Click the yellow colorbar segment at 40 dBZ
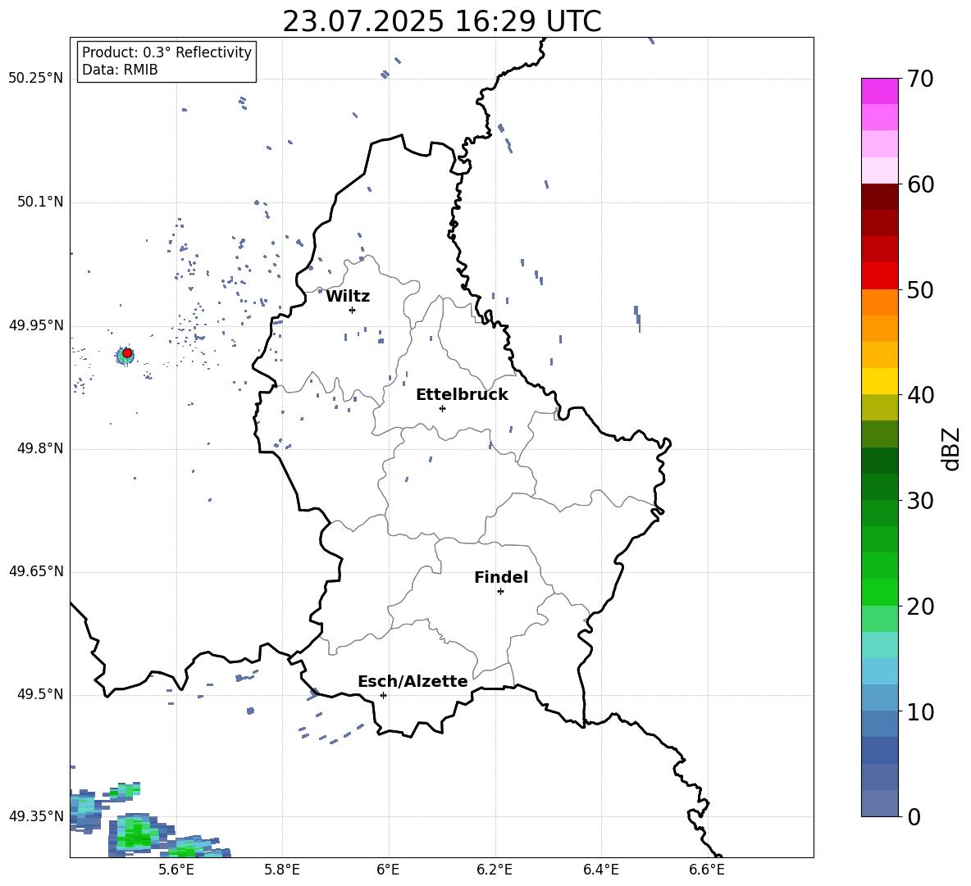 point(880,381)
